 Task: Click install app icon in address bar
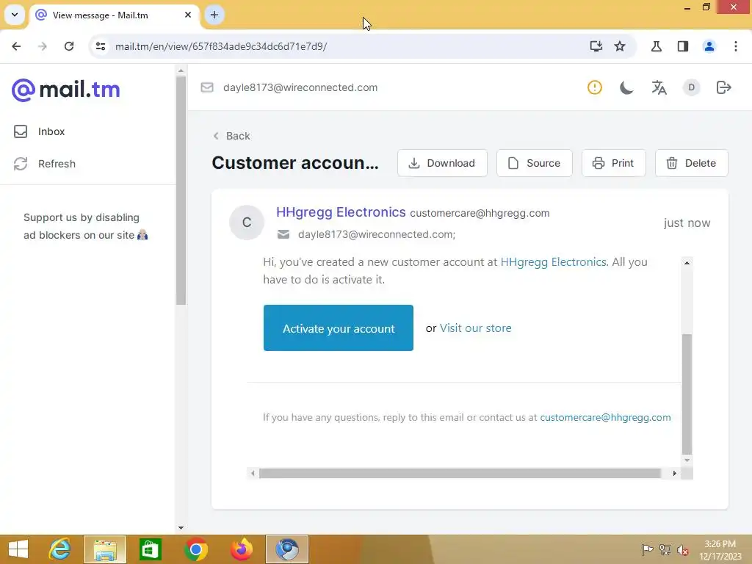[596, 46]
